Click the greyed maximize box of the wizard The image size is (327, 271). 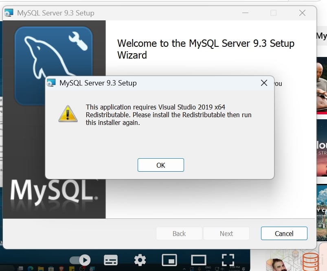coord(273,13)
